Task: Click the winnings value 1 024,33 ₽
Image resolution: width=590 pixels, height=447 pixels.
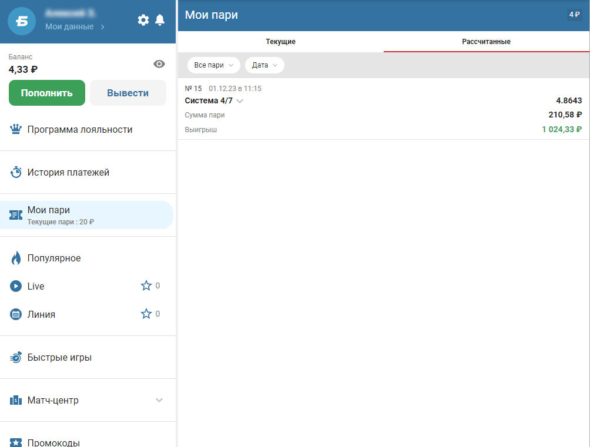Action: click(562, 129)
